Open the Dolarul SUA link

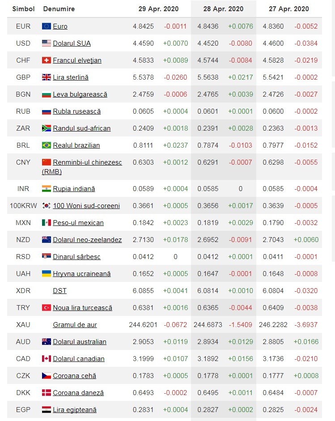pos(72,43)
